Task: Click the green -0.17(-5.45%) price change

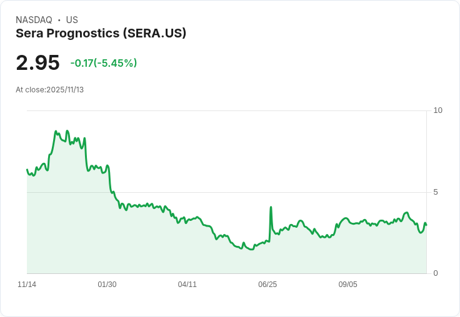Action: click(x=103, y=63)
